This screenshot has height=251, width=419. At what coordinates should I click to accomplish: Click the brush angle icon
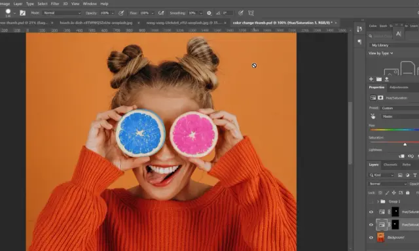pyautogui.click(x=218, y=13)
